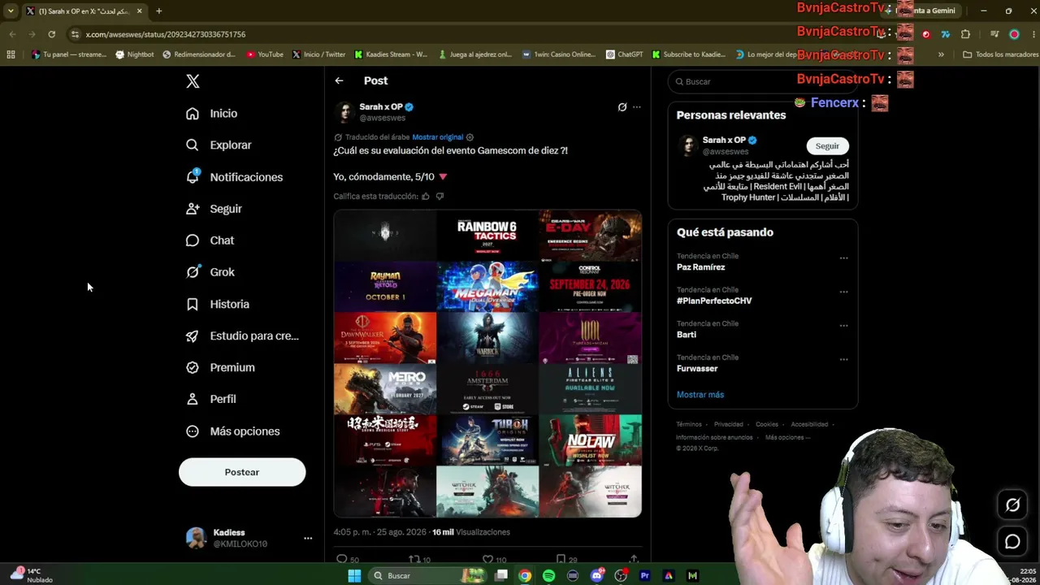Open the Inicio home icon in the sidebar
This screenshot has width=1040, height=585.
193,114
